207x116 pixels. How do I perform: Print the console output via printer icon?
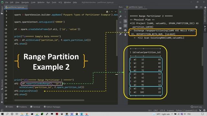coord(125,30)
